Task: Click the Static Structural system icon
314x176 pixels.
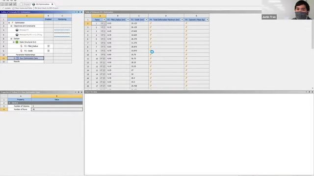Action: (17, 42)
